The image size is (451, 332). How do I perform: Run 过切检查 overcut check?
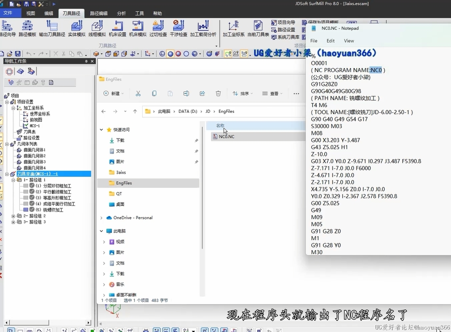pyautogui.click(x=158, y=29)
